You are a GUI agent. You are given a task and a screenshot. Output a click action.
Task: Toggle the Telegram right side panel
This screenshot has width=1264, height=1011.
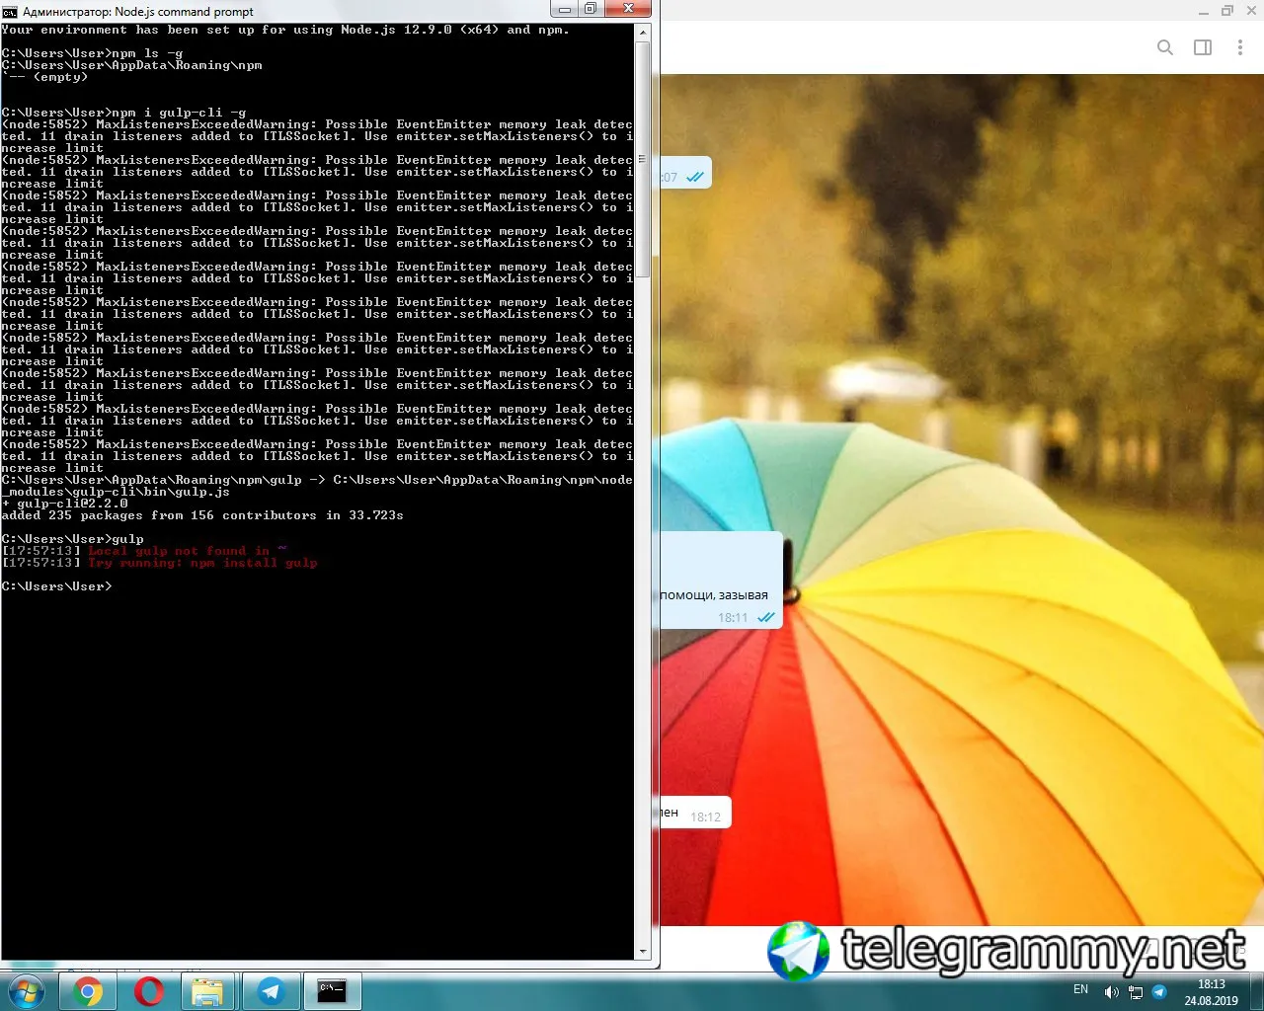(1203, 47)
